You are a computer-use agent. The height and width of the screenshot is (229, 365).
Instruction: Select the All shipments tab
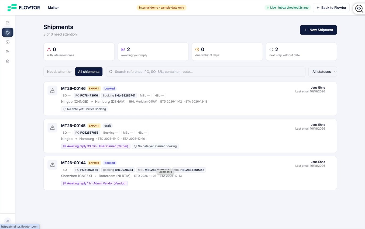pyautogui.click(x=89, y=72)
